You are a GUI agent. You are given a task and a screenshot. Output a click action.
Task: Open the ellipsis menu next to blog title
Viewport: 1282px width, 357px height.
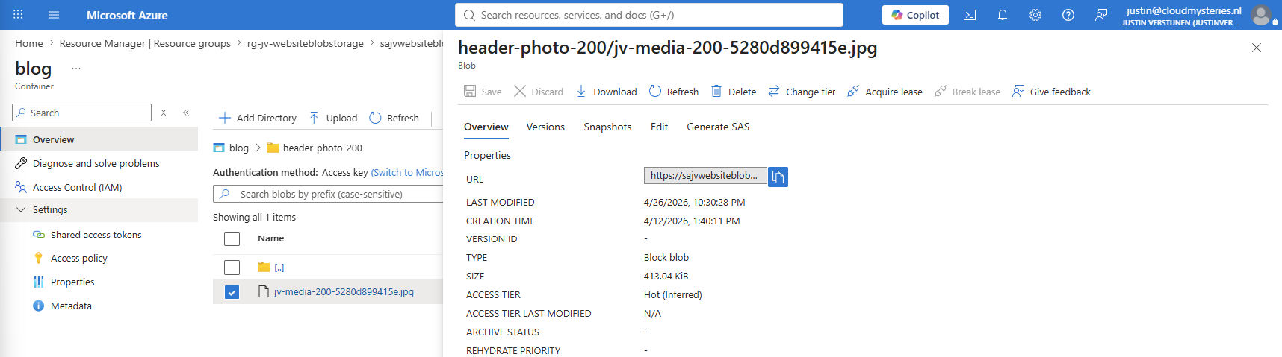tap(76, 69)
